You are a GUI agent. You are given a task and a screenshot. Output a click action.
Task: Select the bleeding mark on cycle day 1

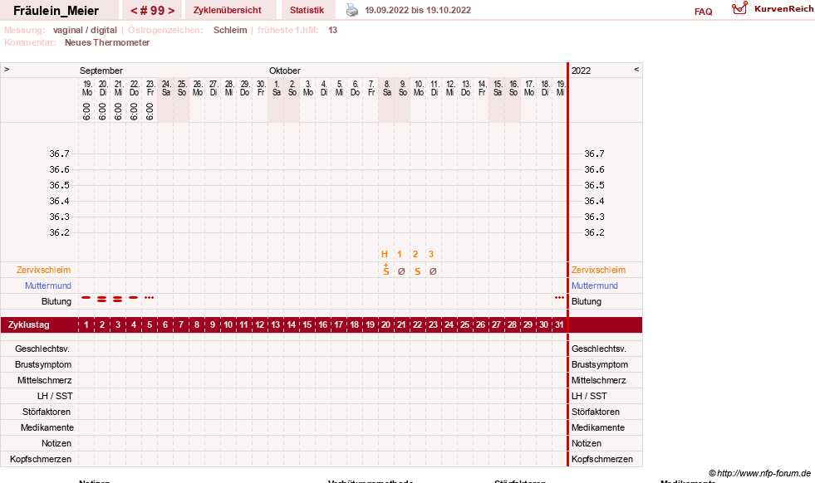point(86,298)
